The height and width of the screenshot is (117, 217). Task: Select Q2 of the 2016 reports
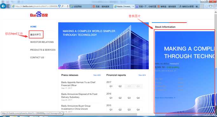pyautogui.click(x=120, y=98)
